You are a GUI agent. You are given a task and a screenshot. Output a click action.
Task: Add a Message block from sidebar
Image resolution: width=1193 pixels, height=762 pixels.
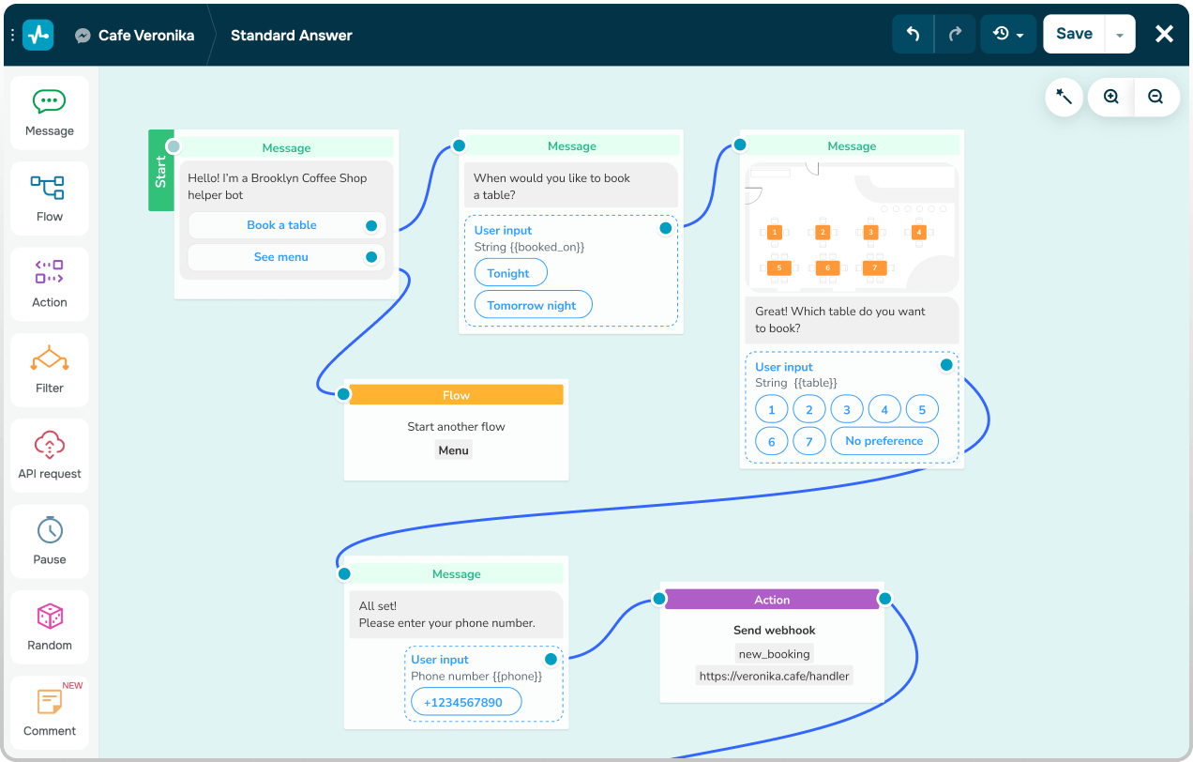click(50, 113)
